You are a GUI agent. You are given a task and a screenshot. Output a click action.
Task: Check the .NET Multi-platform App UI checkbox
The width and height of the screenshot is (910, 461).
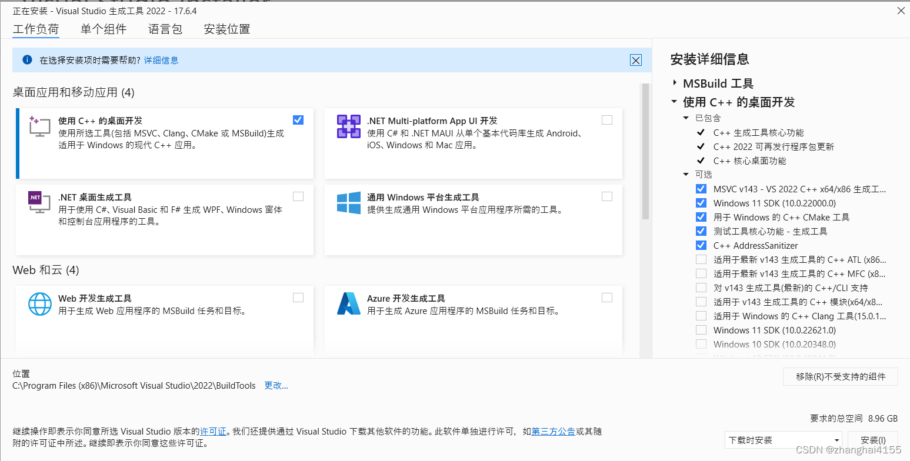607,119
